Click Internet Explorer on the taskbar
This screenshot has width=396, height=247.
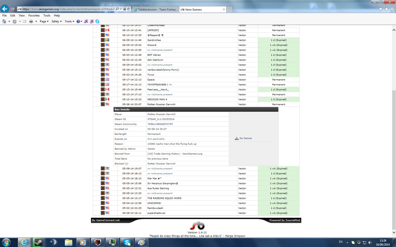point(24,243)
